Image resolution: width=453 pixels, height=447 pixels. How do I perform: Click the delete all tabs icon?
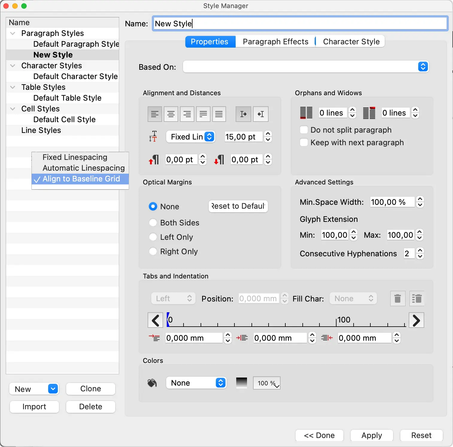tap(416, 298)
